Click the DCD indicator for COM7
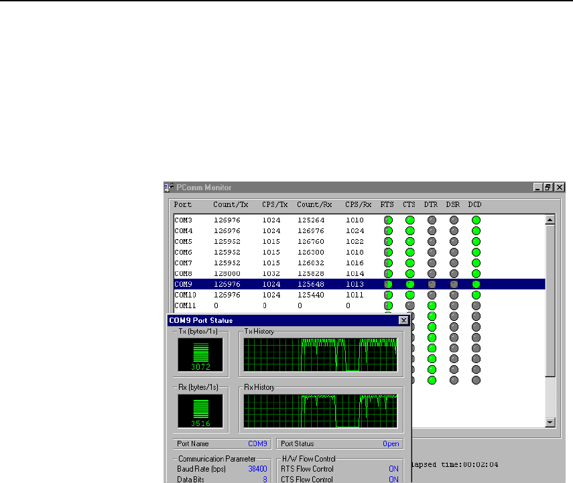573x483 pixels. point(476,263)
